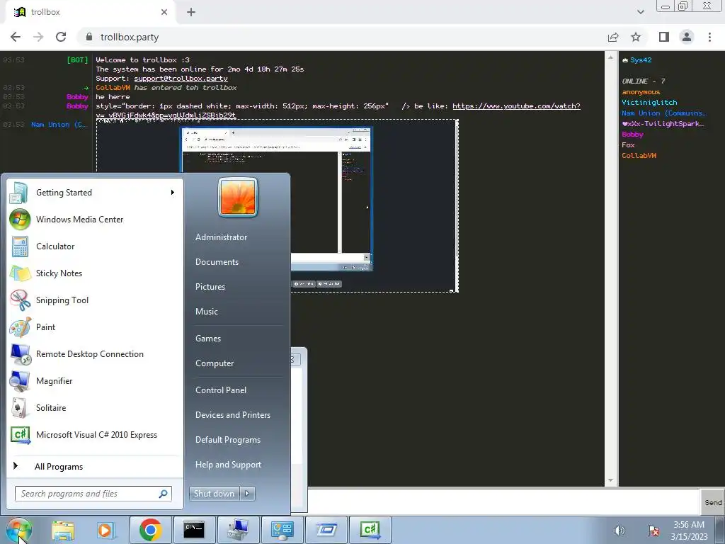Launch Windows Media Center
The height and width of the screenshot is (544, 725).
pyautogui.click(x=95, y=220)
